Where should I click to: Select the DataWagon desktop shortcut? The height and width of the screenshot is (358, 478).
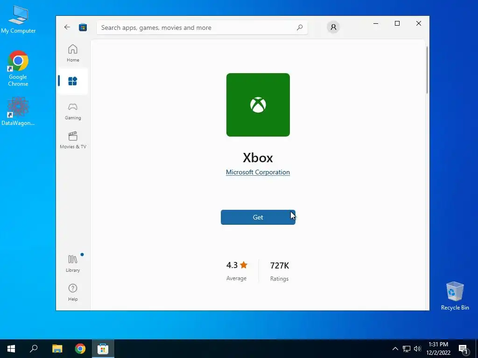(x=18, y=111)
